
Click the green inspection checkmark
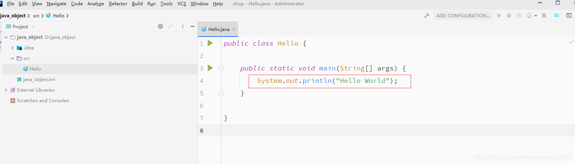[571, 42]
